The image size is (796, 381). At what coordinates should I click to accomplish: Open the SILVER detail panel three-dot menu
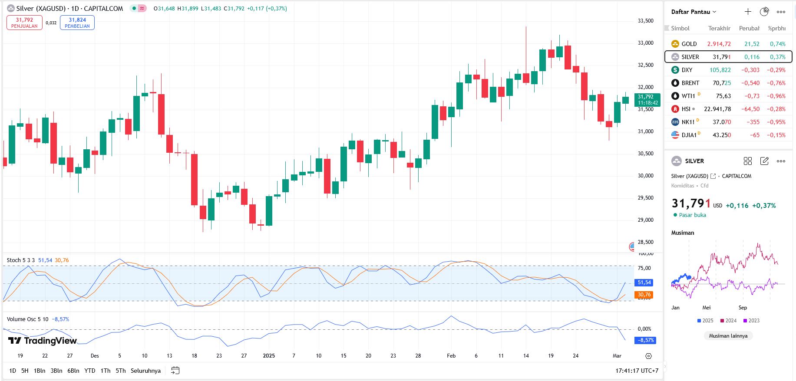[x=781, y=161]
